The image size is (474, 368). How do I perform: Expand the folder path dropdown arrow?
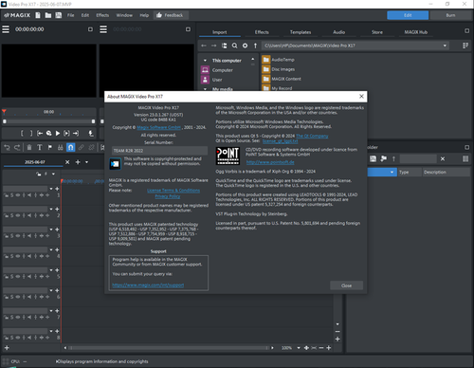(445, 46)
